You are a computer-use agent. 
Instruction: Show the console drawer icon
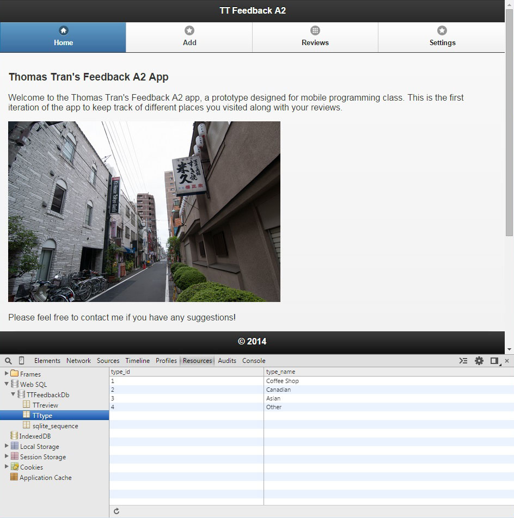pos(463,361)
